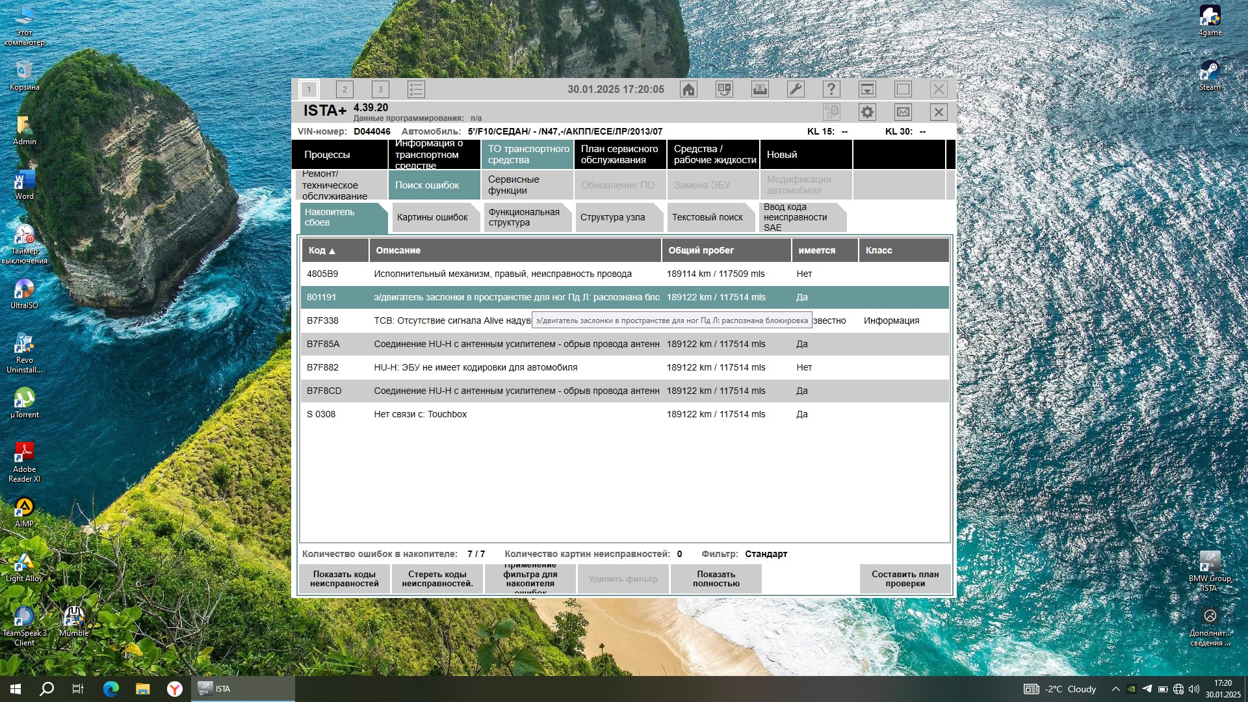The height and width of the screenshot is (702, 1248).
Task: Open План сервисного обслуживания tab
Action: 620,155
